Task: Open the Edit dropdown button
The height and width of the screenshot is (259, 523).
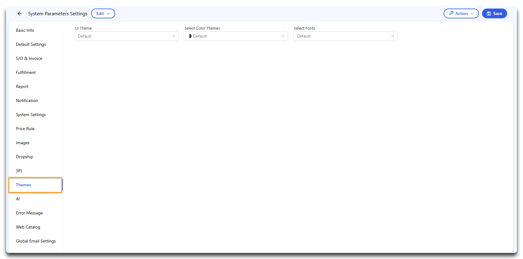Action: (x=103, y=13)
